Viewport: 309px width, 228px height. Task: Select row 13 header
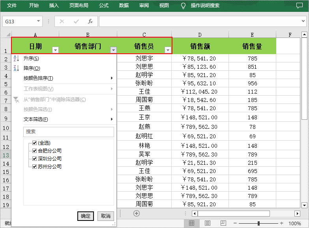(x=6, y=155)
